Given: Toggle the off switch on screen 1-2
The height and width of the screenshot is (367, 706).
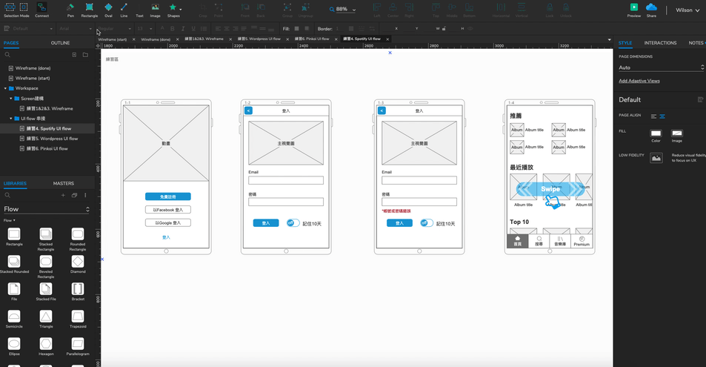Looking at the screenshot, I should tap(293, 223).
